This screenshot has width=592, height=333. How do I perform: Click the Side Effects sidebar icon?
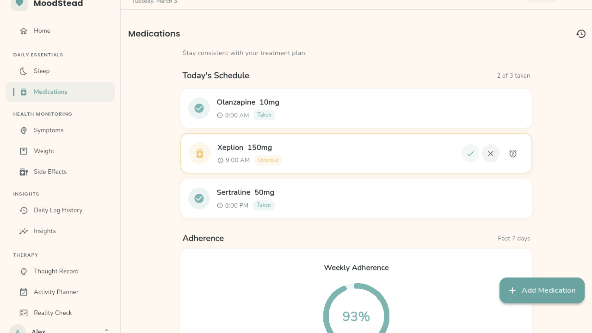pyautogui.click(x=24, y=172)
